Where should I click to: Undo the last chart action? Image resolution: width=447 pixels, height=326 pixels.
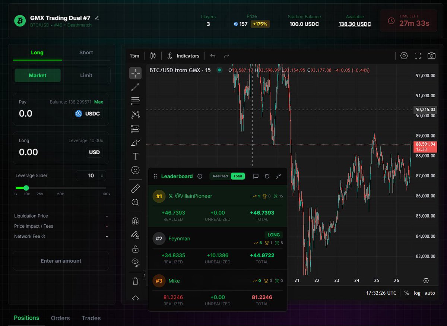coord(213,56)
